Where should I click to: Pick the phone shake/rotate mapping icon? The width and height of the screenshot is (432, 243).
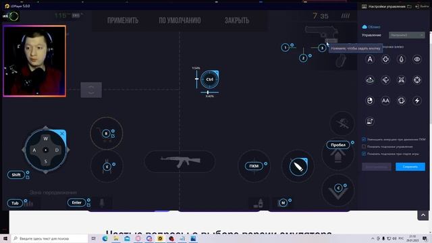pos(402,101)
